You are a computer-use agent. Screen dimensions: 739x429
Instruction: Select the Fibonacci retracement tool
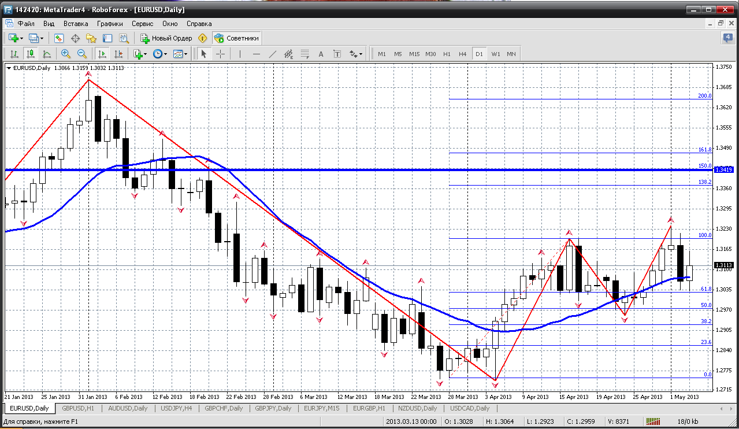click(x=305, y=54)
